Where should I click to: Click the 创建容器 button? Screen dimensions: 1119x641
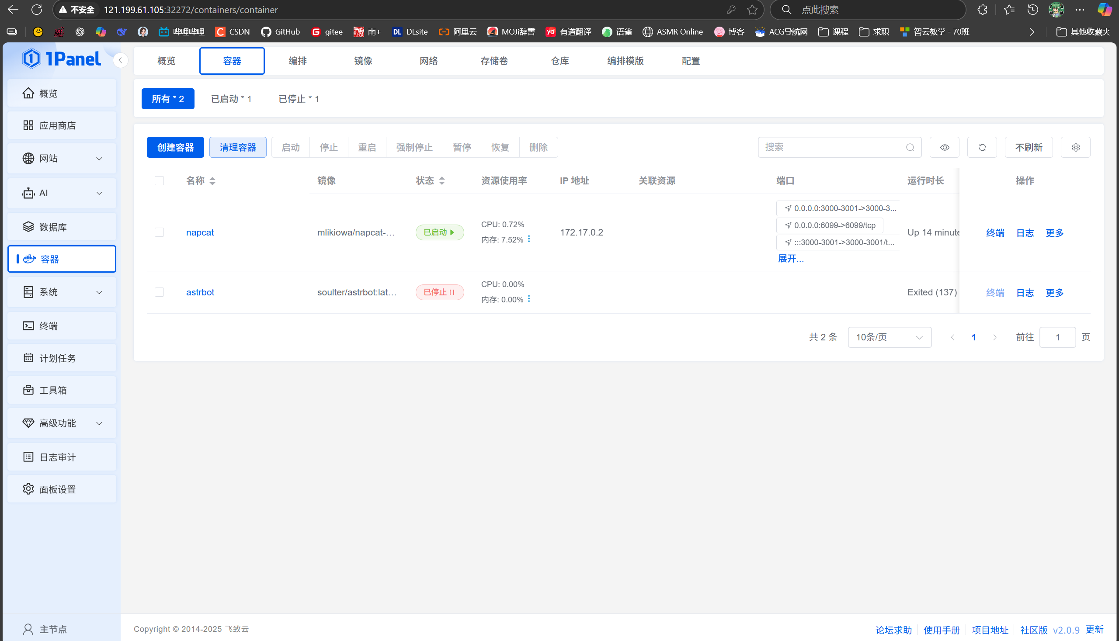175,147
